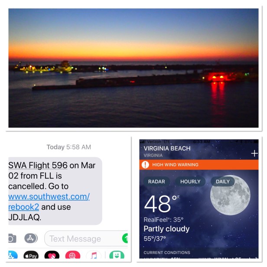Switch to the RADAR tab

pos(156,182)
